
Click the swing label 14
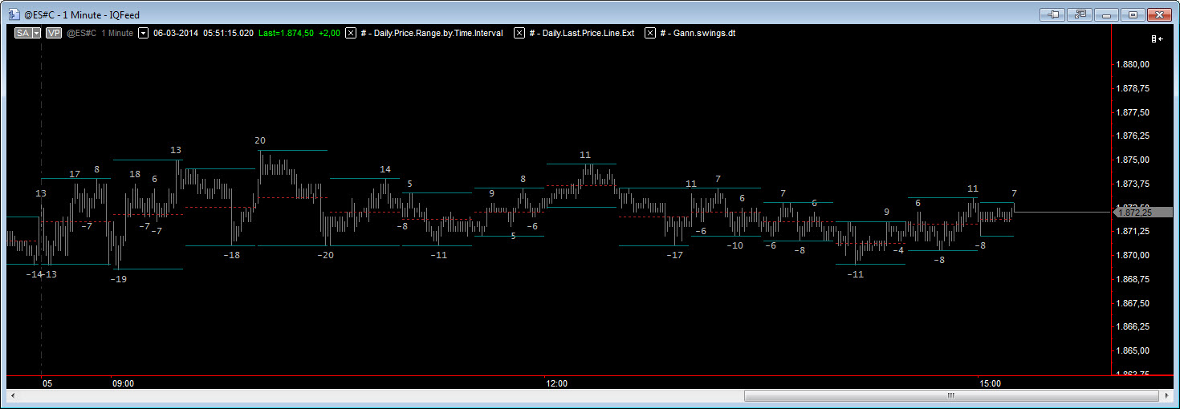click(385, 169)
